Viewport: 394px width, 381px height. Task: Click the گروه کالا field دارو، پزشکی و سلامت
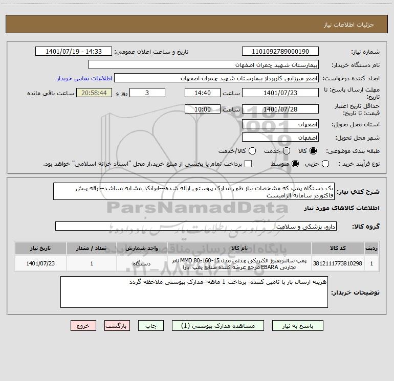pos(196,226)
